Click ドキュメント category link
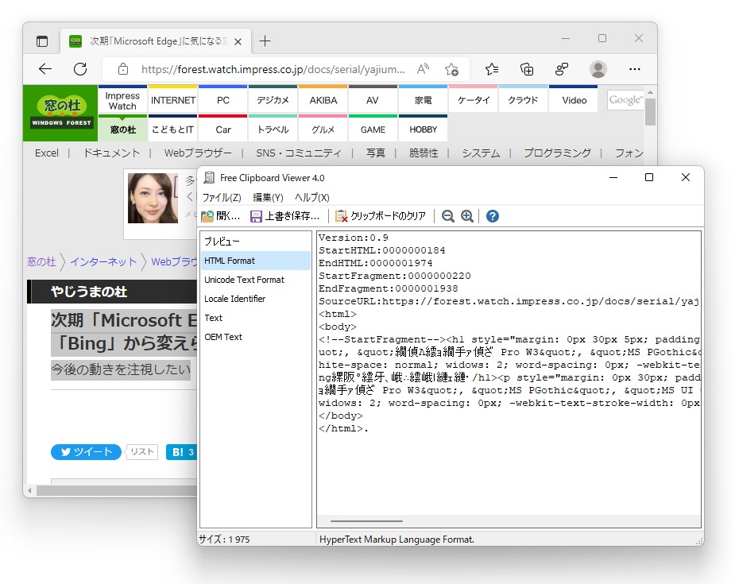The width and height of the screenshot is (735, 584). point(111,153)
